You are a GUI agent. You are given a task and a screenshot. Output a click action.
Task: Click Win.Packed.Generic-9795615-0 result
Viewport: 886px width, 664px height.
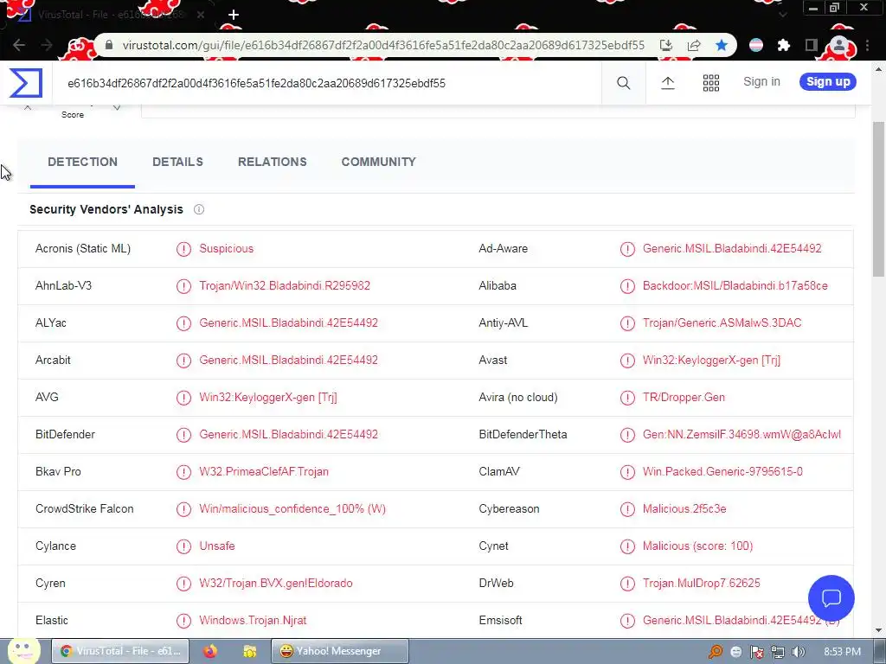click(722, 471)
